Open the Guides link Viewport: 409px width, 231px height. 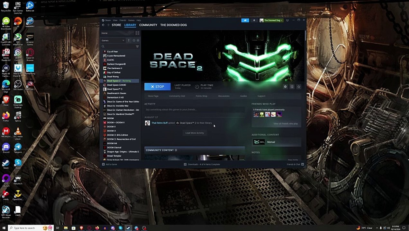[243, 96]
